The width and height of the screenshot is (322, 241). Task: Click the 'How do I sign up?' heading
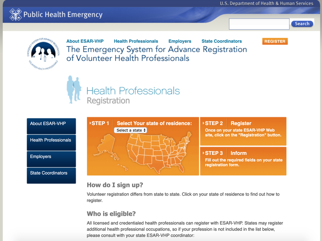point(115,185)
